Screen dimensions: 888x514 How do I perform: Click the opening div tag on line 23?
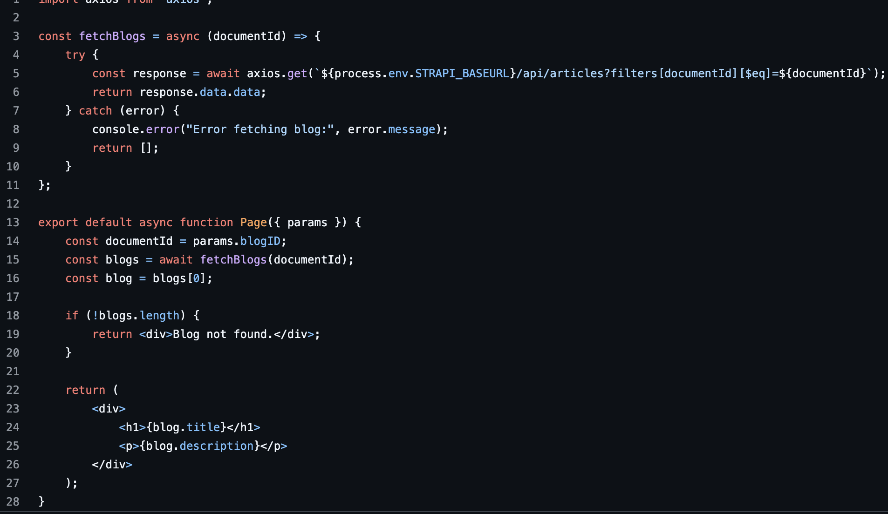click(109, 409)
